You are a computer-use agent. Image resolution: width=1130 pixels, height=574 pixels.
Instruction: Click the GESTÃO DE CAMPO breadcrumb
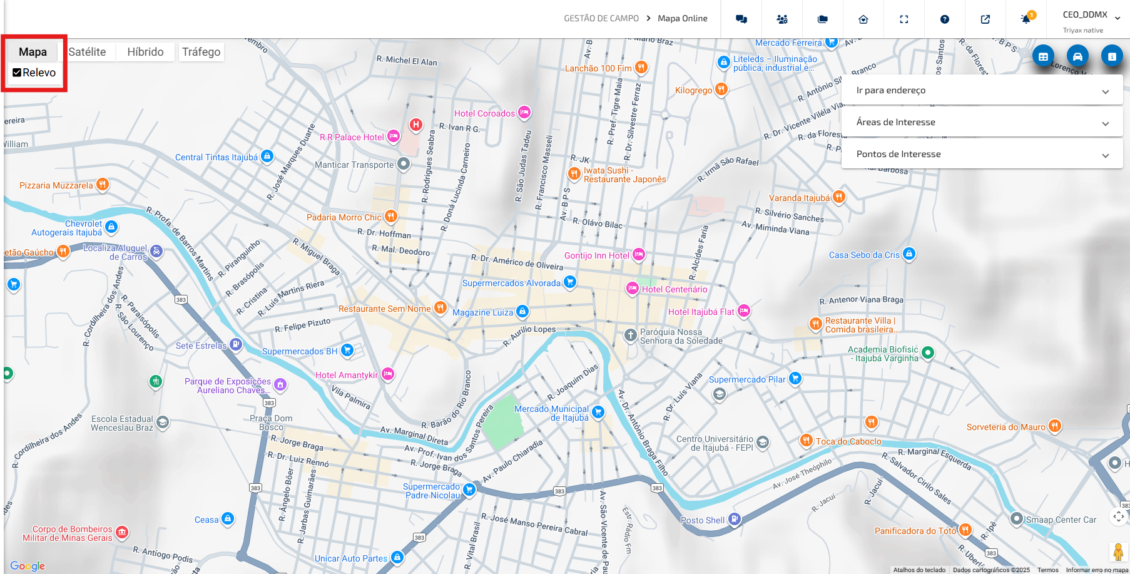[601, 19]
